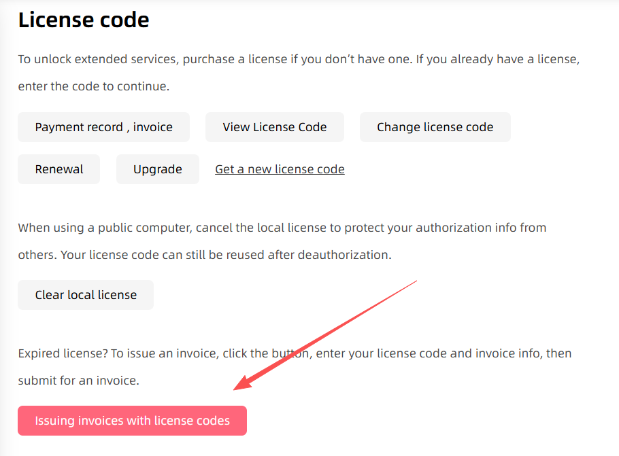Click the Payment record, invoice button
Screen dimensions: 619x456
103,127
